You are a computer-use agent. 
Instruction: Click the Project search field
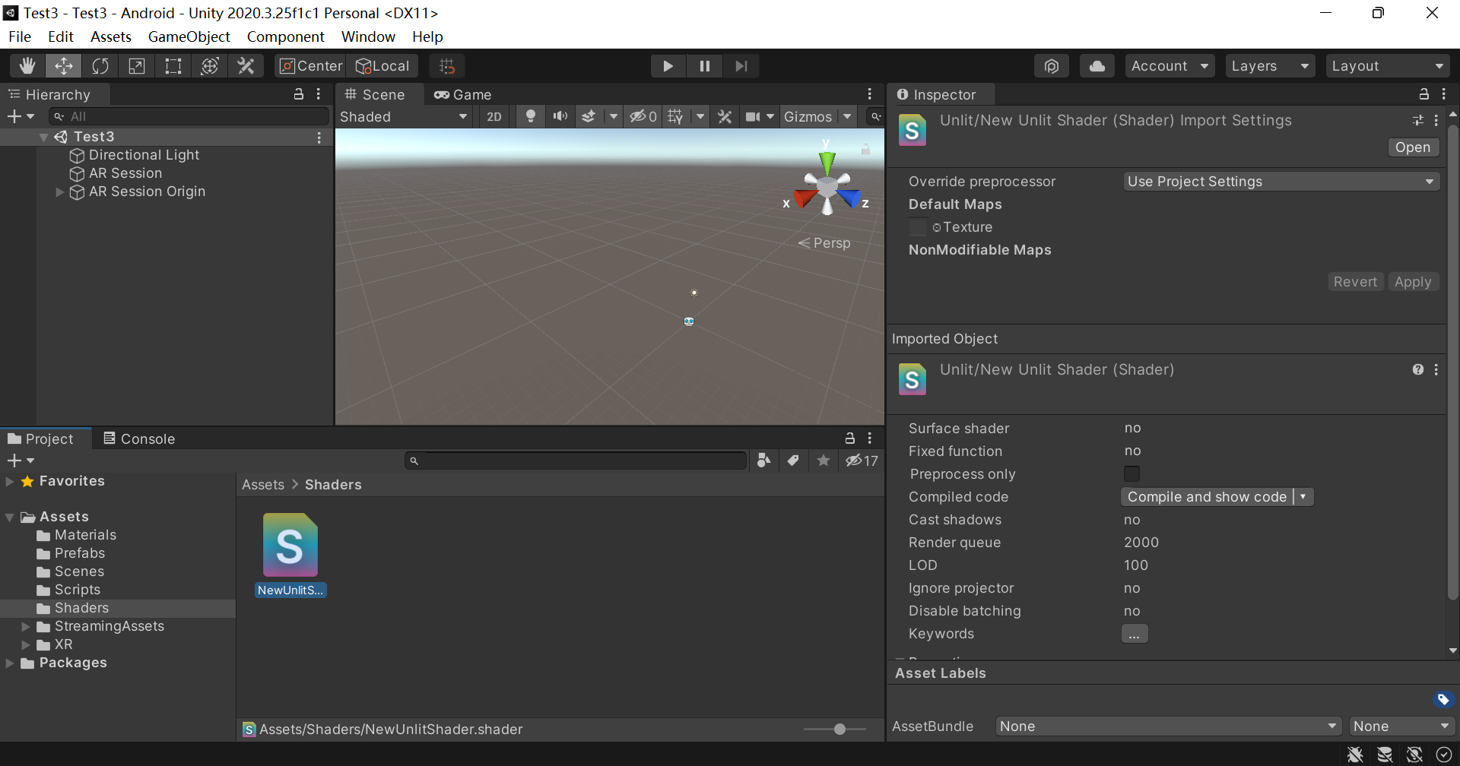[x=576, y=461]
